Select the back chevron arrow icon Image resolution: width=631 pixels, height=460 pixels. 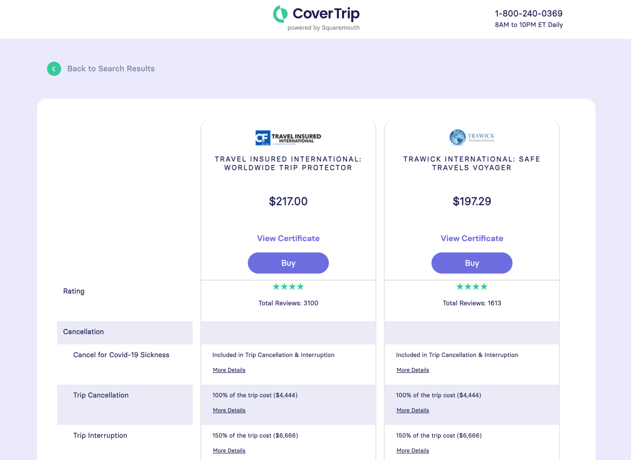(x=54, y=68)
